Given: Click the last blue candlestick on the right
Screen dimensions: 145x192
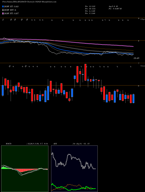Looking at the screenshot, I should pos(133,99).
